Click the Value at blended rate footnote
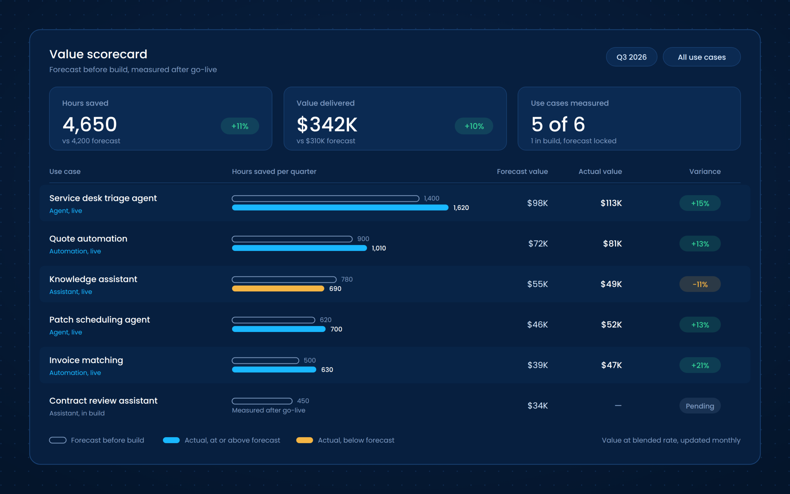Screen dimensions: 790x494 pyautogui.click(x=671, y=440)
